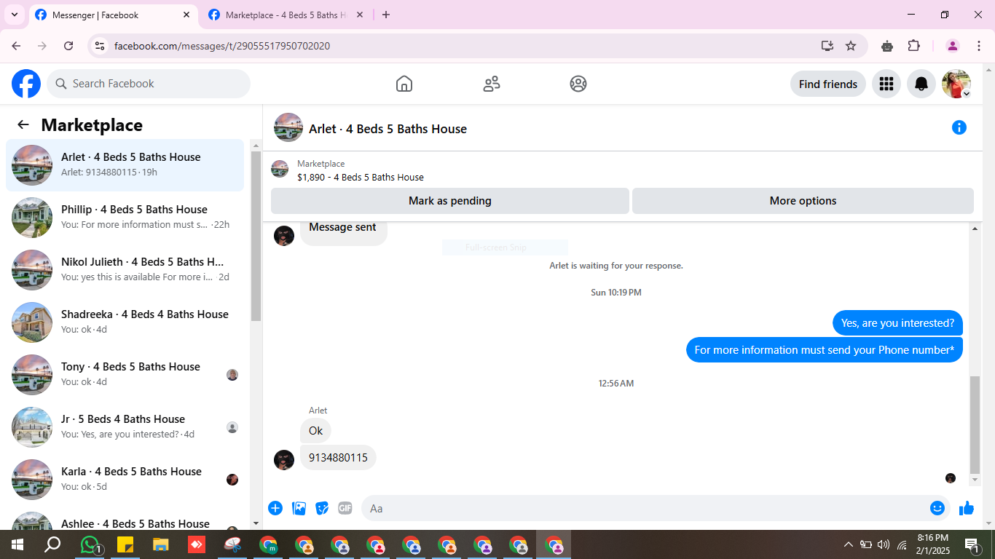Open the Groups icon in top navigation

pyautogui.click(x=578, y=84)
